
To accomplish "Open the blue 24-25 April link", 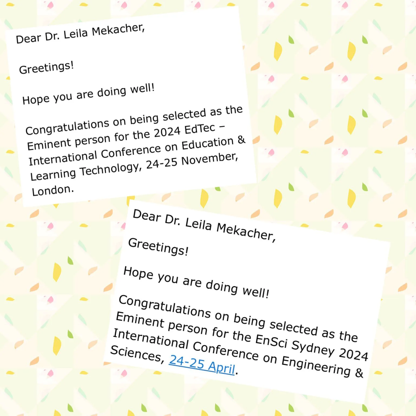I will click(202, 365).
